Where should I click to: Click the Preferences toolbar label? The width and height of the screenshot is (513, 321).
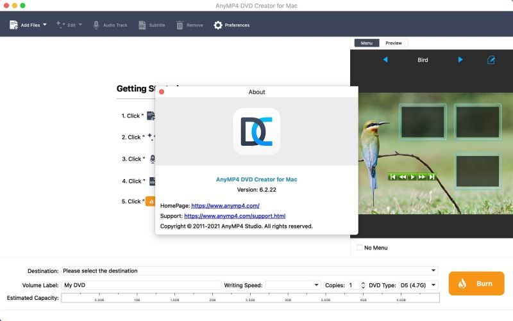click(x=237, y=25)
